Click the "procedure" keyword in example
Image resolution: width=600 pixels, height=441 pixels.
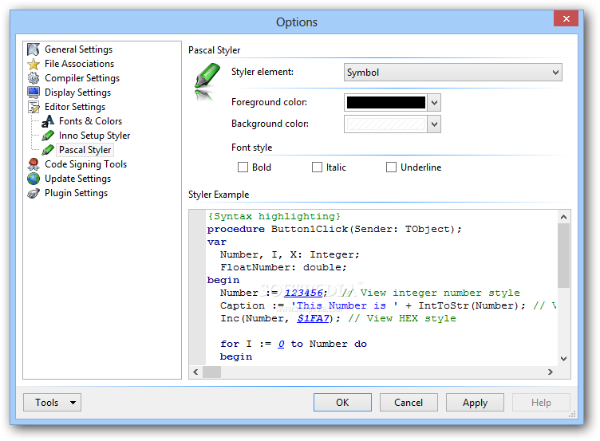[235, 229]
